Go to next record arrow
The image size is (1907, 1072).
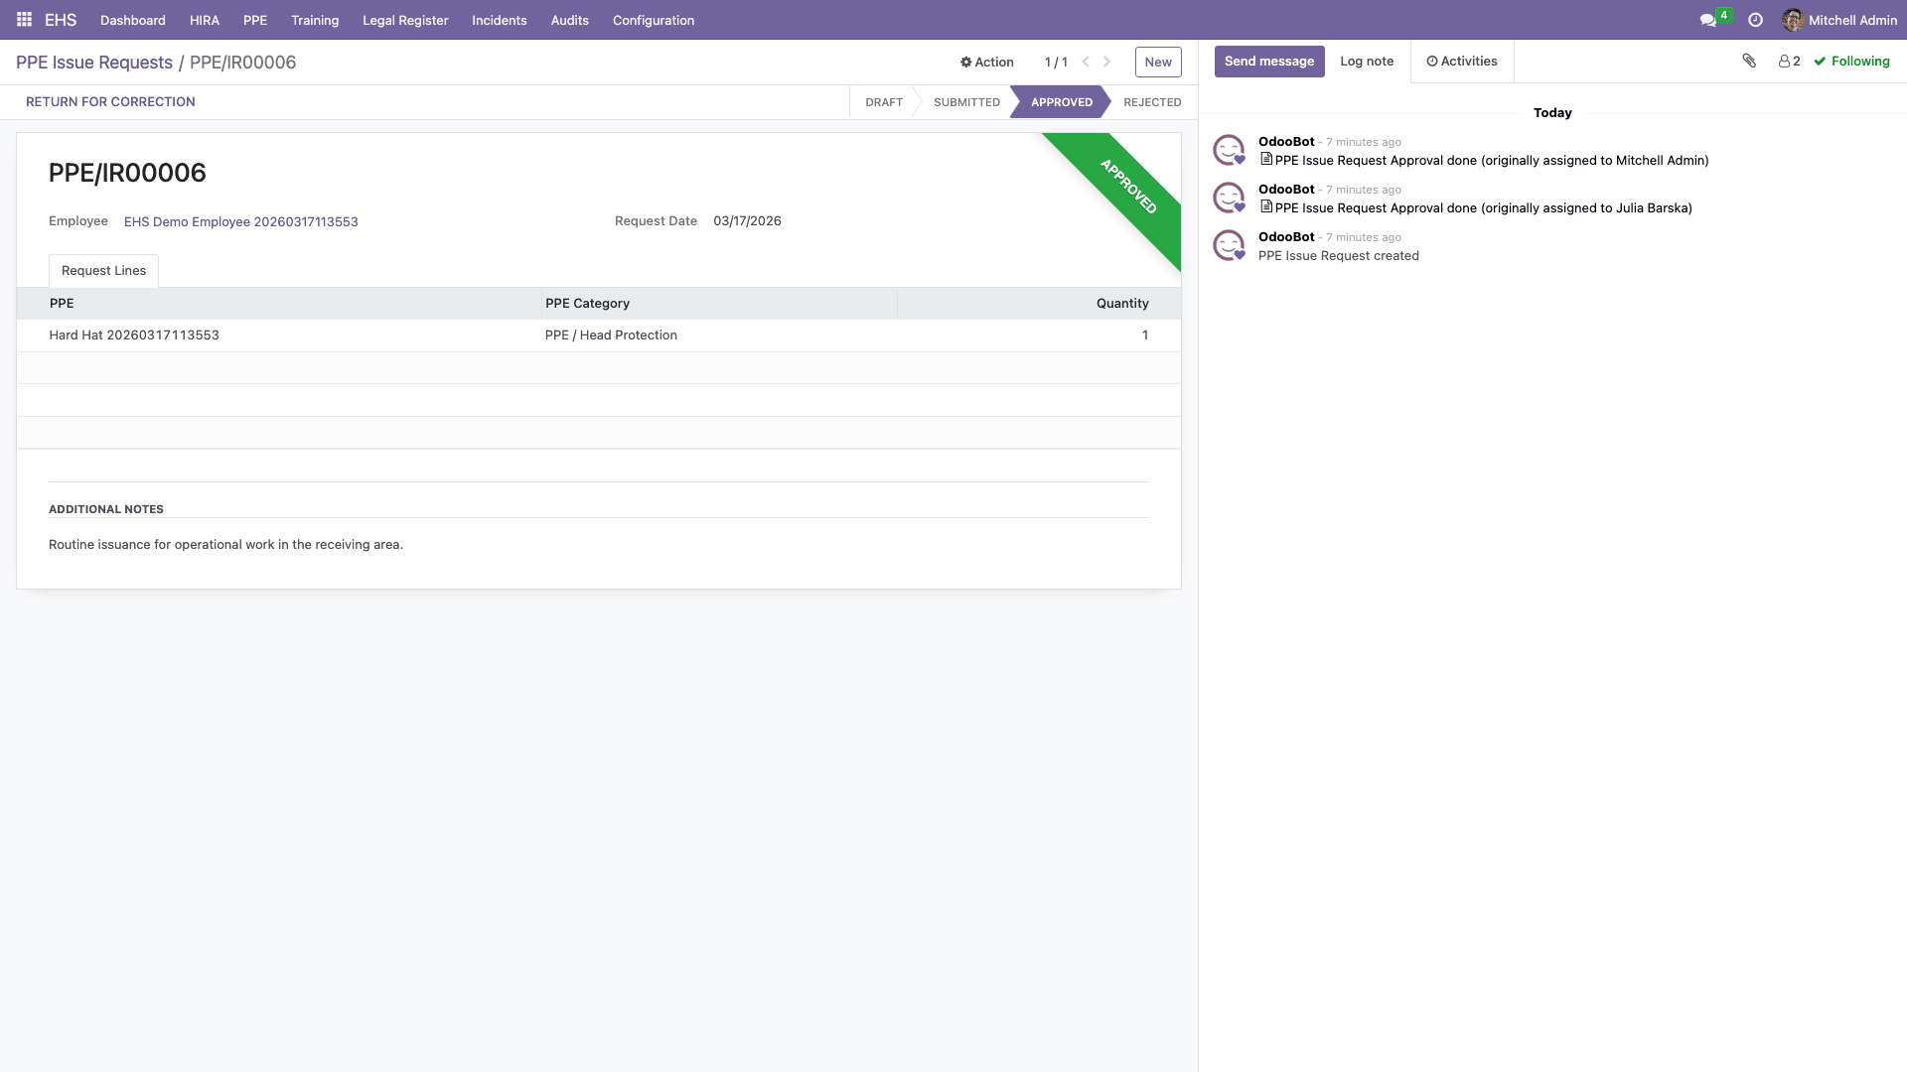point(1107,62)
